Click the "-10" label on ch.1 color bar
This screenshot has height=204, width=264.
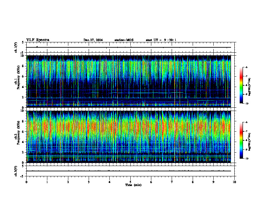pos(247,104)
